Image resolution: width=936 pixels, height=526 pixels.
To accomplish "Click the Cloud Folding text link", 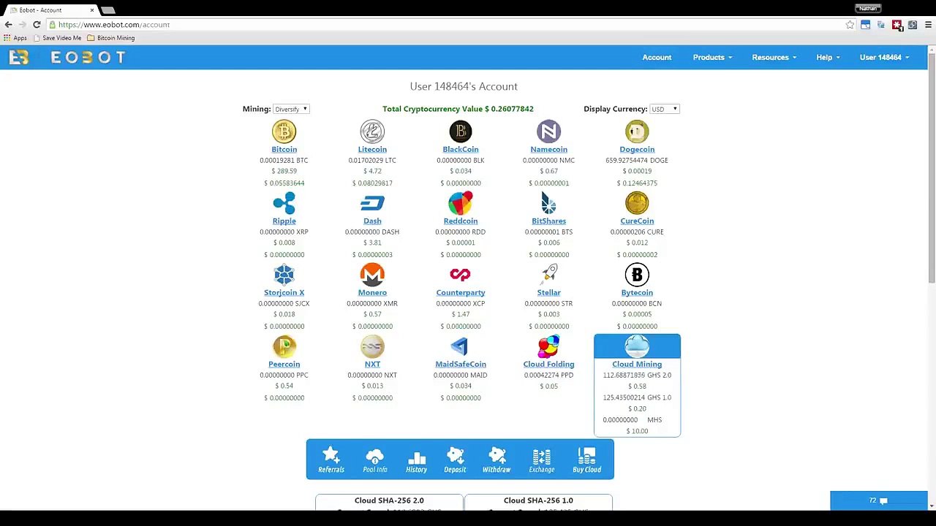I will [548, 364].
